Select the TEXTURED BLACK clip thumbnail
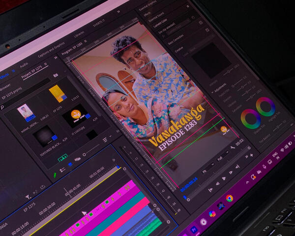The height and width of the screenshot is (236, 295). (x=45, y=136)
